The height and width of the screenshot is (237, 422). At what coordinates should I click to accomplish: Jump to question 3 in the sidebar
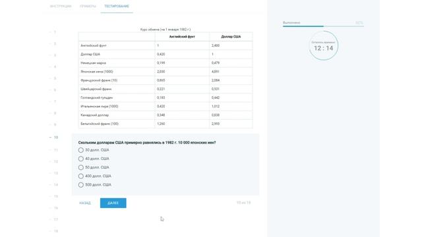coord(55,55)
